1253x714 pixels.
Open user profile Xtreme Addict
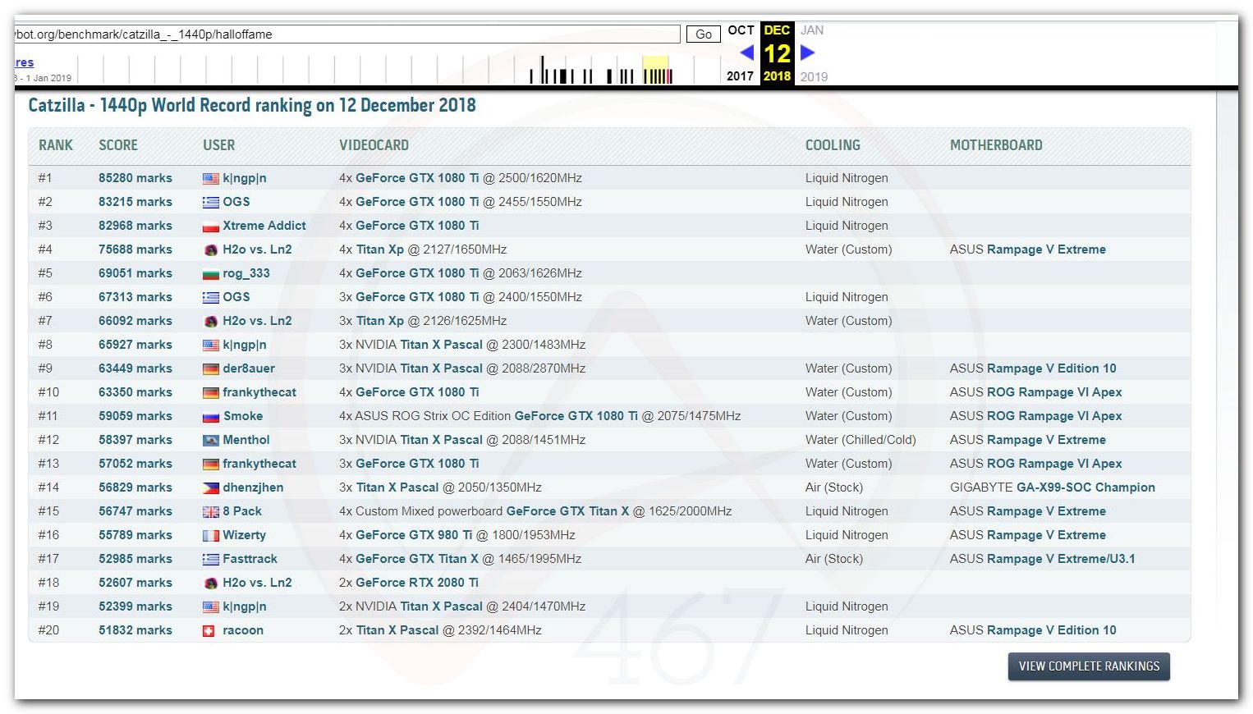(x=264, y=226)
